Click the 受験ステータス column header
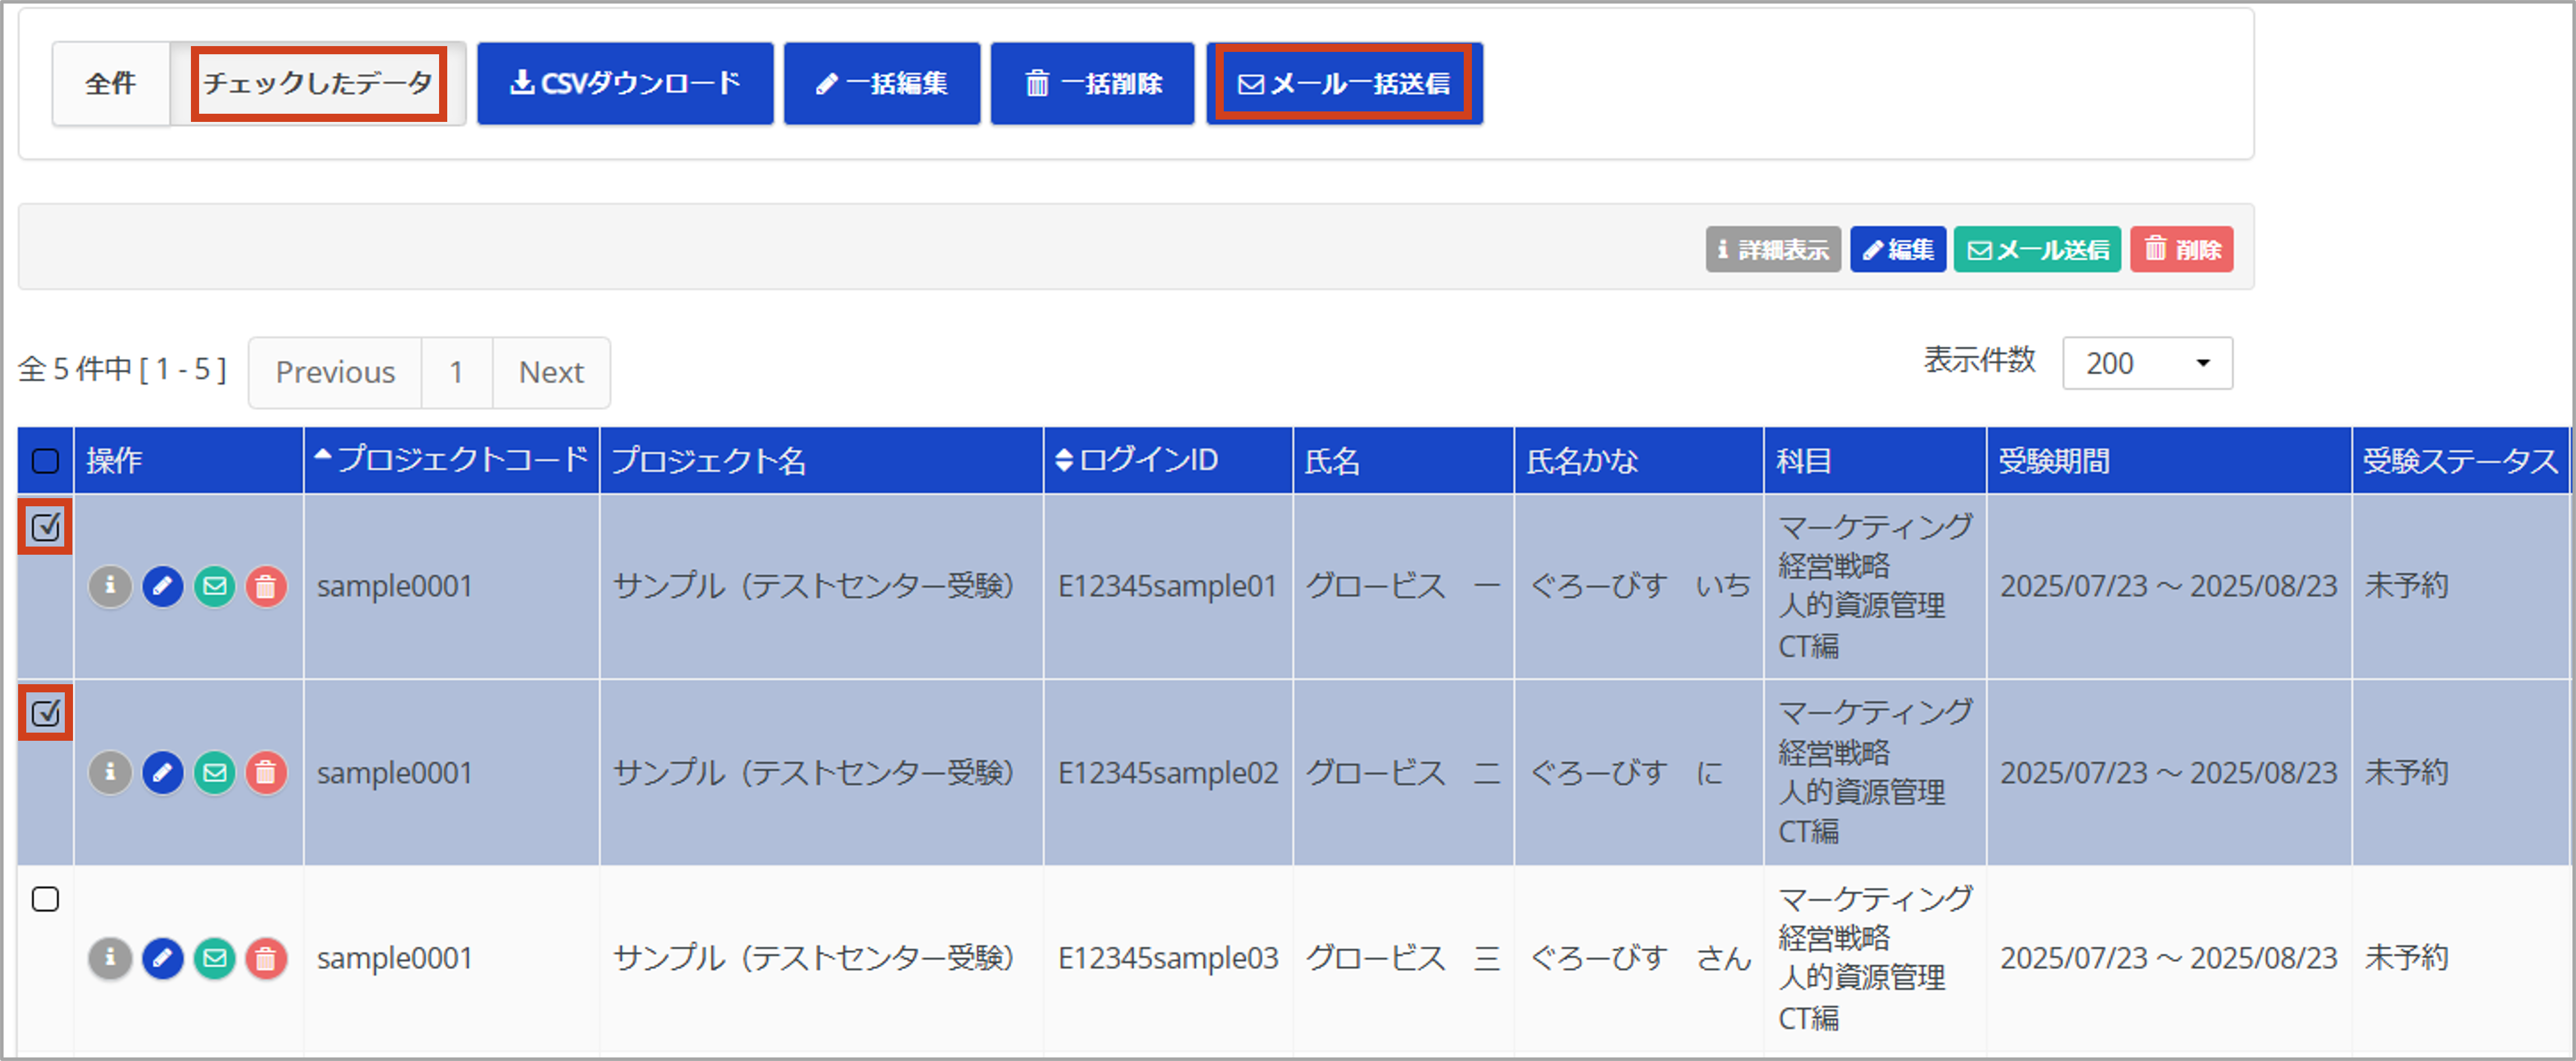Image resolution: width=2576 pixels, height=1061 pixels. click(2460, 461)
